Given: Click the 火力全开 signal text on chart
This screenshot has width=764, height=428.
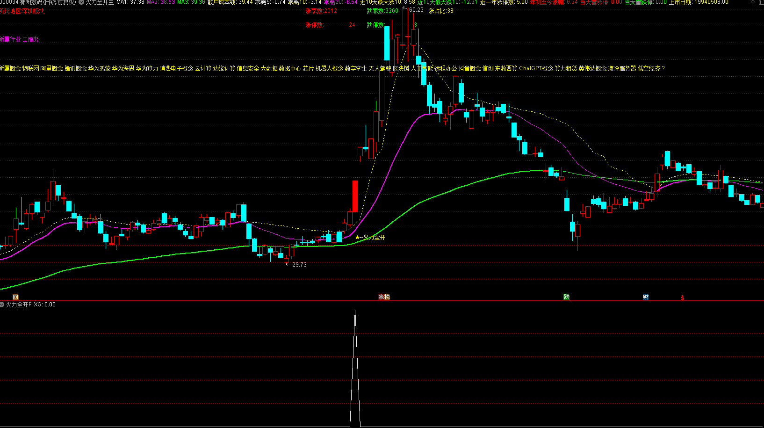Looking at the screenshot, I should pyautogui.click(x=375, y=238).
